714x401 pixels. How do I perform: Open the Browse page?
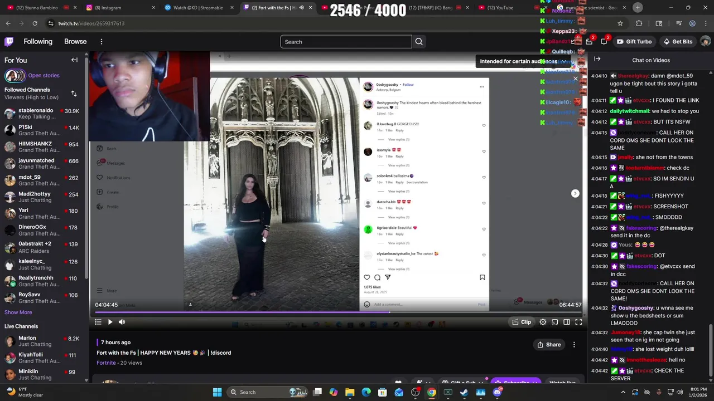pos(75,42)
